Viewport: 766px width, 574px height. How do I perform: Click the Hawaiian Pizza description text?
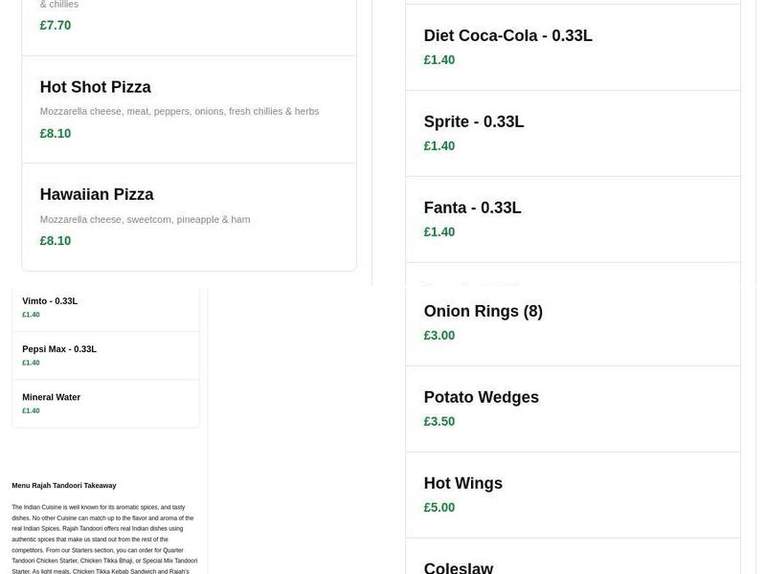pos(144,219)
